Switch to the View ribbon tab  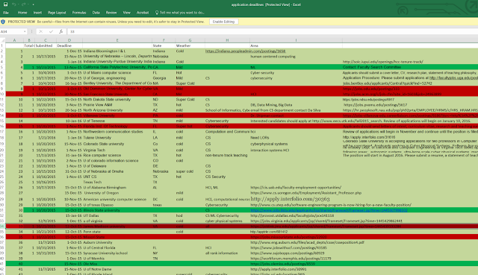[126, 13]
